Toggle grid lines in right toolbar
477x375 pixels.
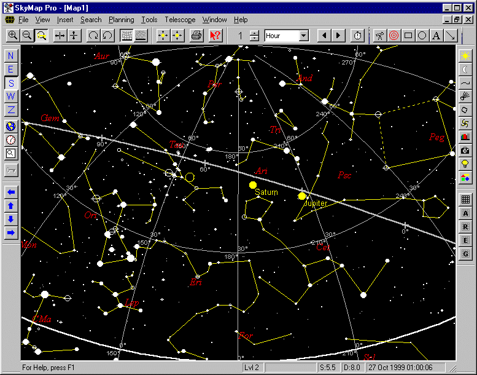pyautogui.click(x=465, y=199)
